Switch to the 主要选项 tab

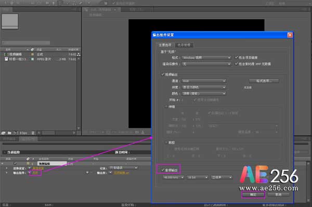coord(165,45)
